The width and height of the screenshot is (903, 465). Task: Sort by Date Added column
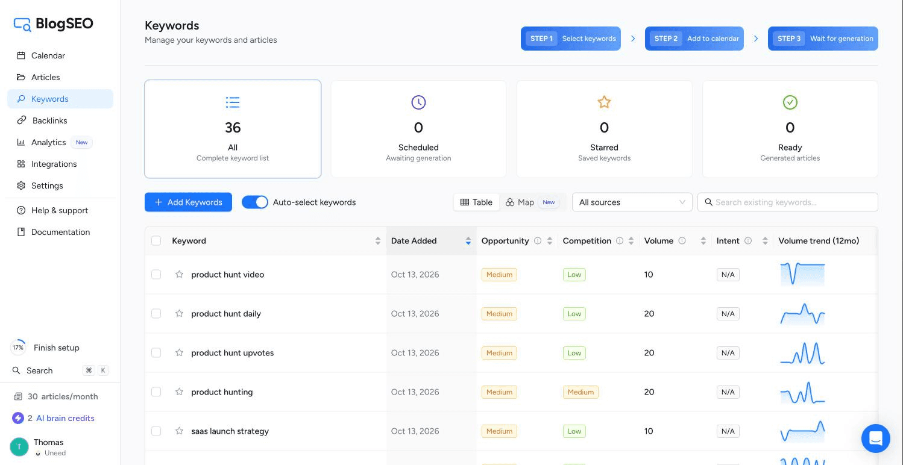[468, 241]
